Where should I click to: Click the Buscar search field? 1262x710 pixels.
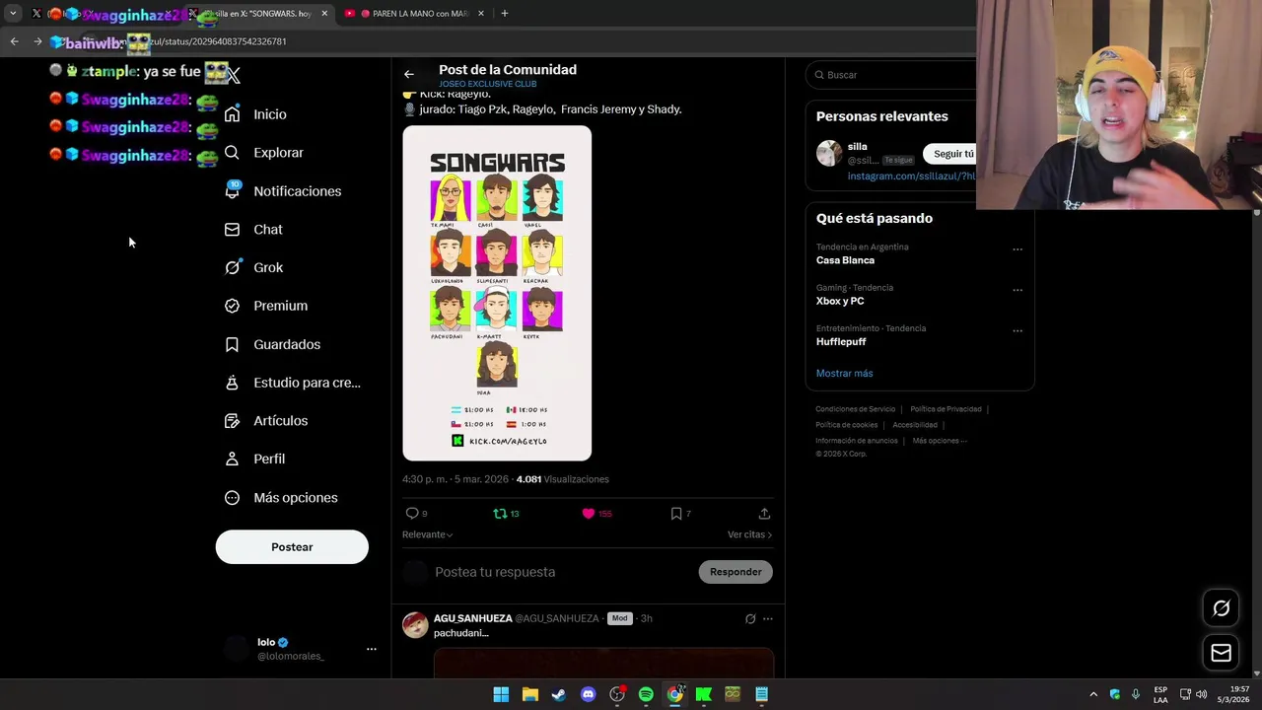[892, 75]
